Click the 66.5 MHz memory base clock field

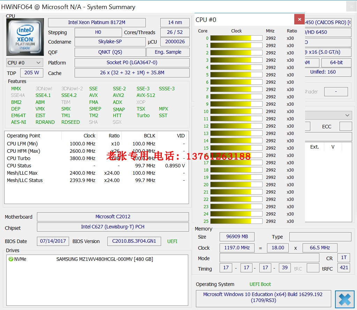pos(320,248)
